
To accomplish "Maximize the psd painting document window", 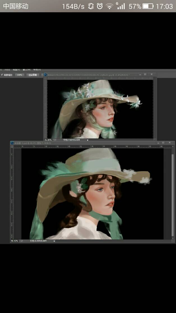I will click(163, 143).
